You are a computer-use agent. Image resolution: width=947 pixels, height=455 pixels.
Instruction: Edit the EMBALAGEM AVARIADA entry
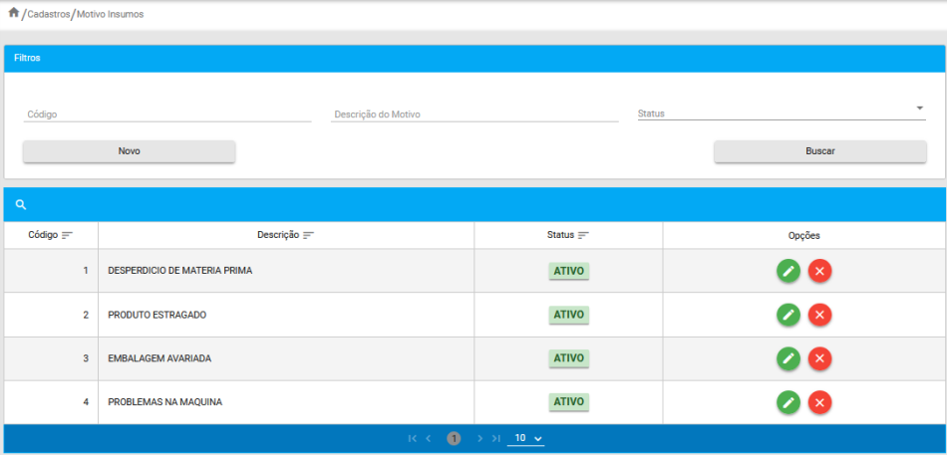[789, 358]
